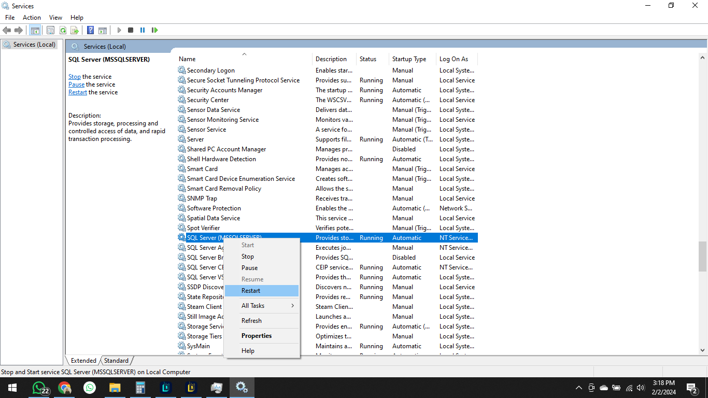Expand the All Tasks submenu
The width and height of the screenshot is (708, 398).
pos(262,306)
